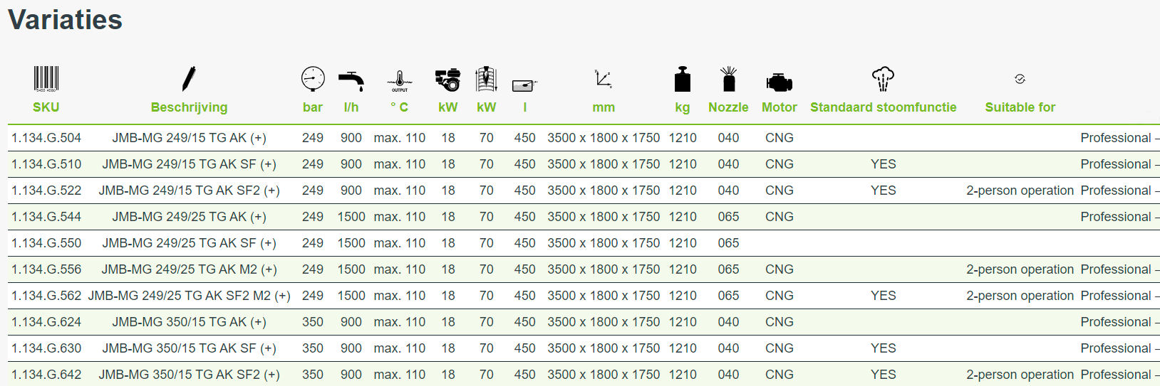The width and height of the screenshot is (1160, 386).
Task: Click the barcode SKU icon
Action: (x=46, y=79)
